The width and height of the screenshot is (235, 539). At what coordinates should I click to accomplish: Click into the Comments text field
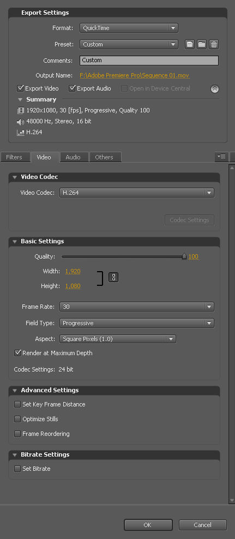click(x=149, y=61)
